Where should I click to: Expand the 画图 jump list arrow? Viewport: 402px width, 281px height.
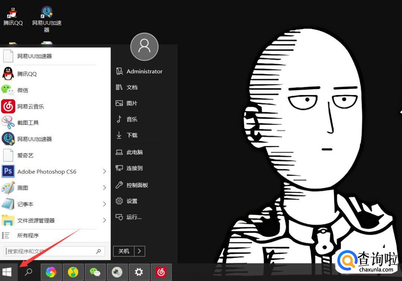pos(104,188)
